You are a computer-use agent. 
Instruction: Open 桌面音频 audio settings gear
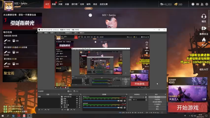click(125, 108)
